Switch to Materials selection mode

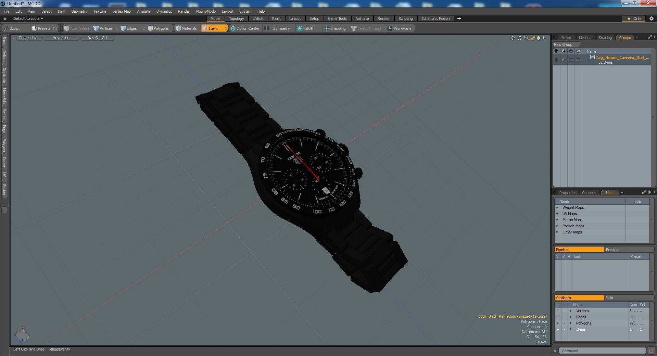(x=186, y=28)
